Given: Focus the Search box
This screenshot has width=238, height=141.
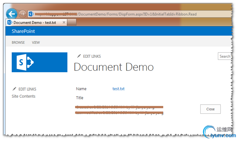Looking at the screenshot, I should (225, 56).
